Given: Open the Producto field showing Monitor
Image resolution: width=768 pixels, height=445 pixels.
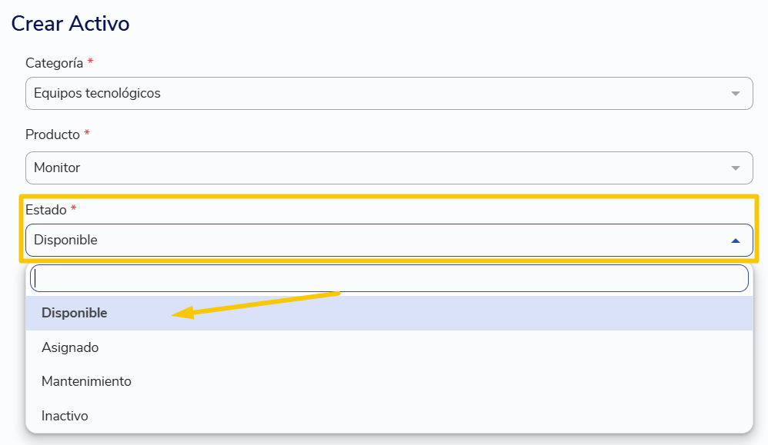Looking at the screenshot, I should [389, 168].
